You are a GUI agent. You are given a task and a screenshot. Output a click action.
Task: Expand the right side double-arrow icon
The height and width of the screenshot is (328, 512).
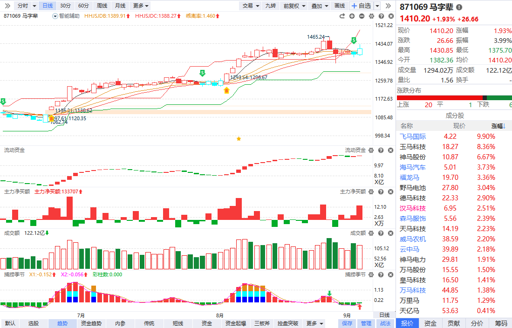tap(388, 6)
